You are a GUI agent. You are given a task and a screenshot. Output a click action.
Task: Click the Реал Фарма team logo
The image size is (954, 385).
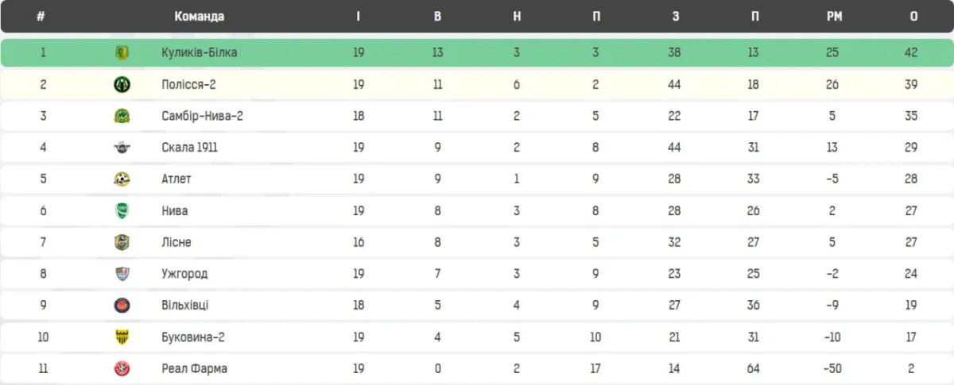click(x=122, y=368)
